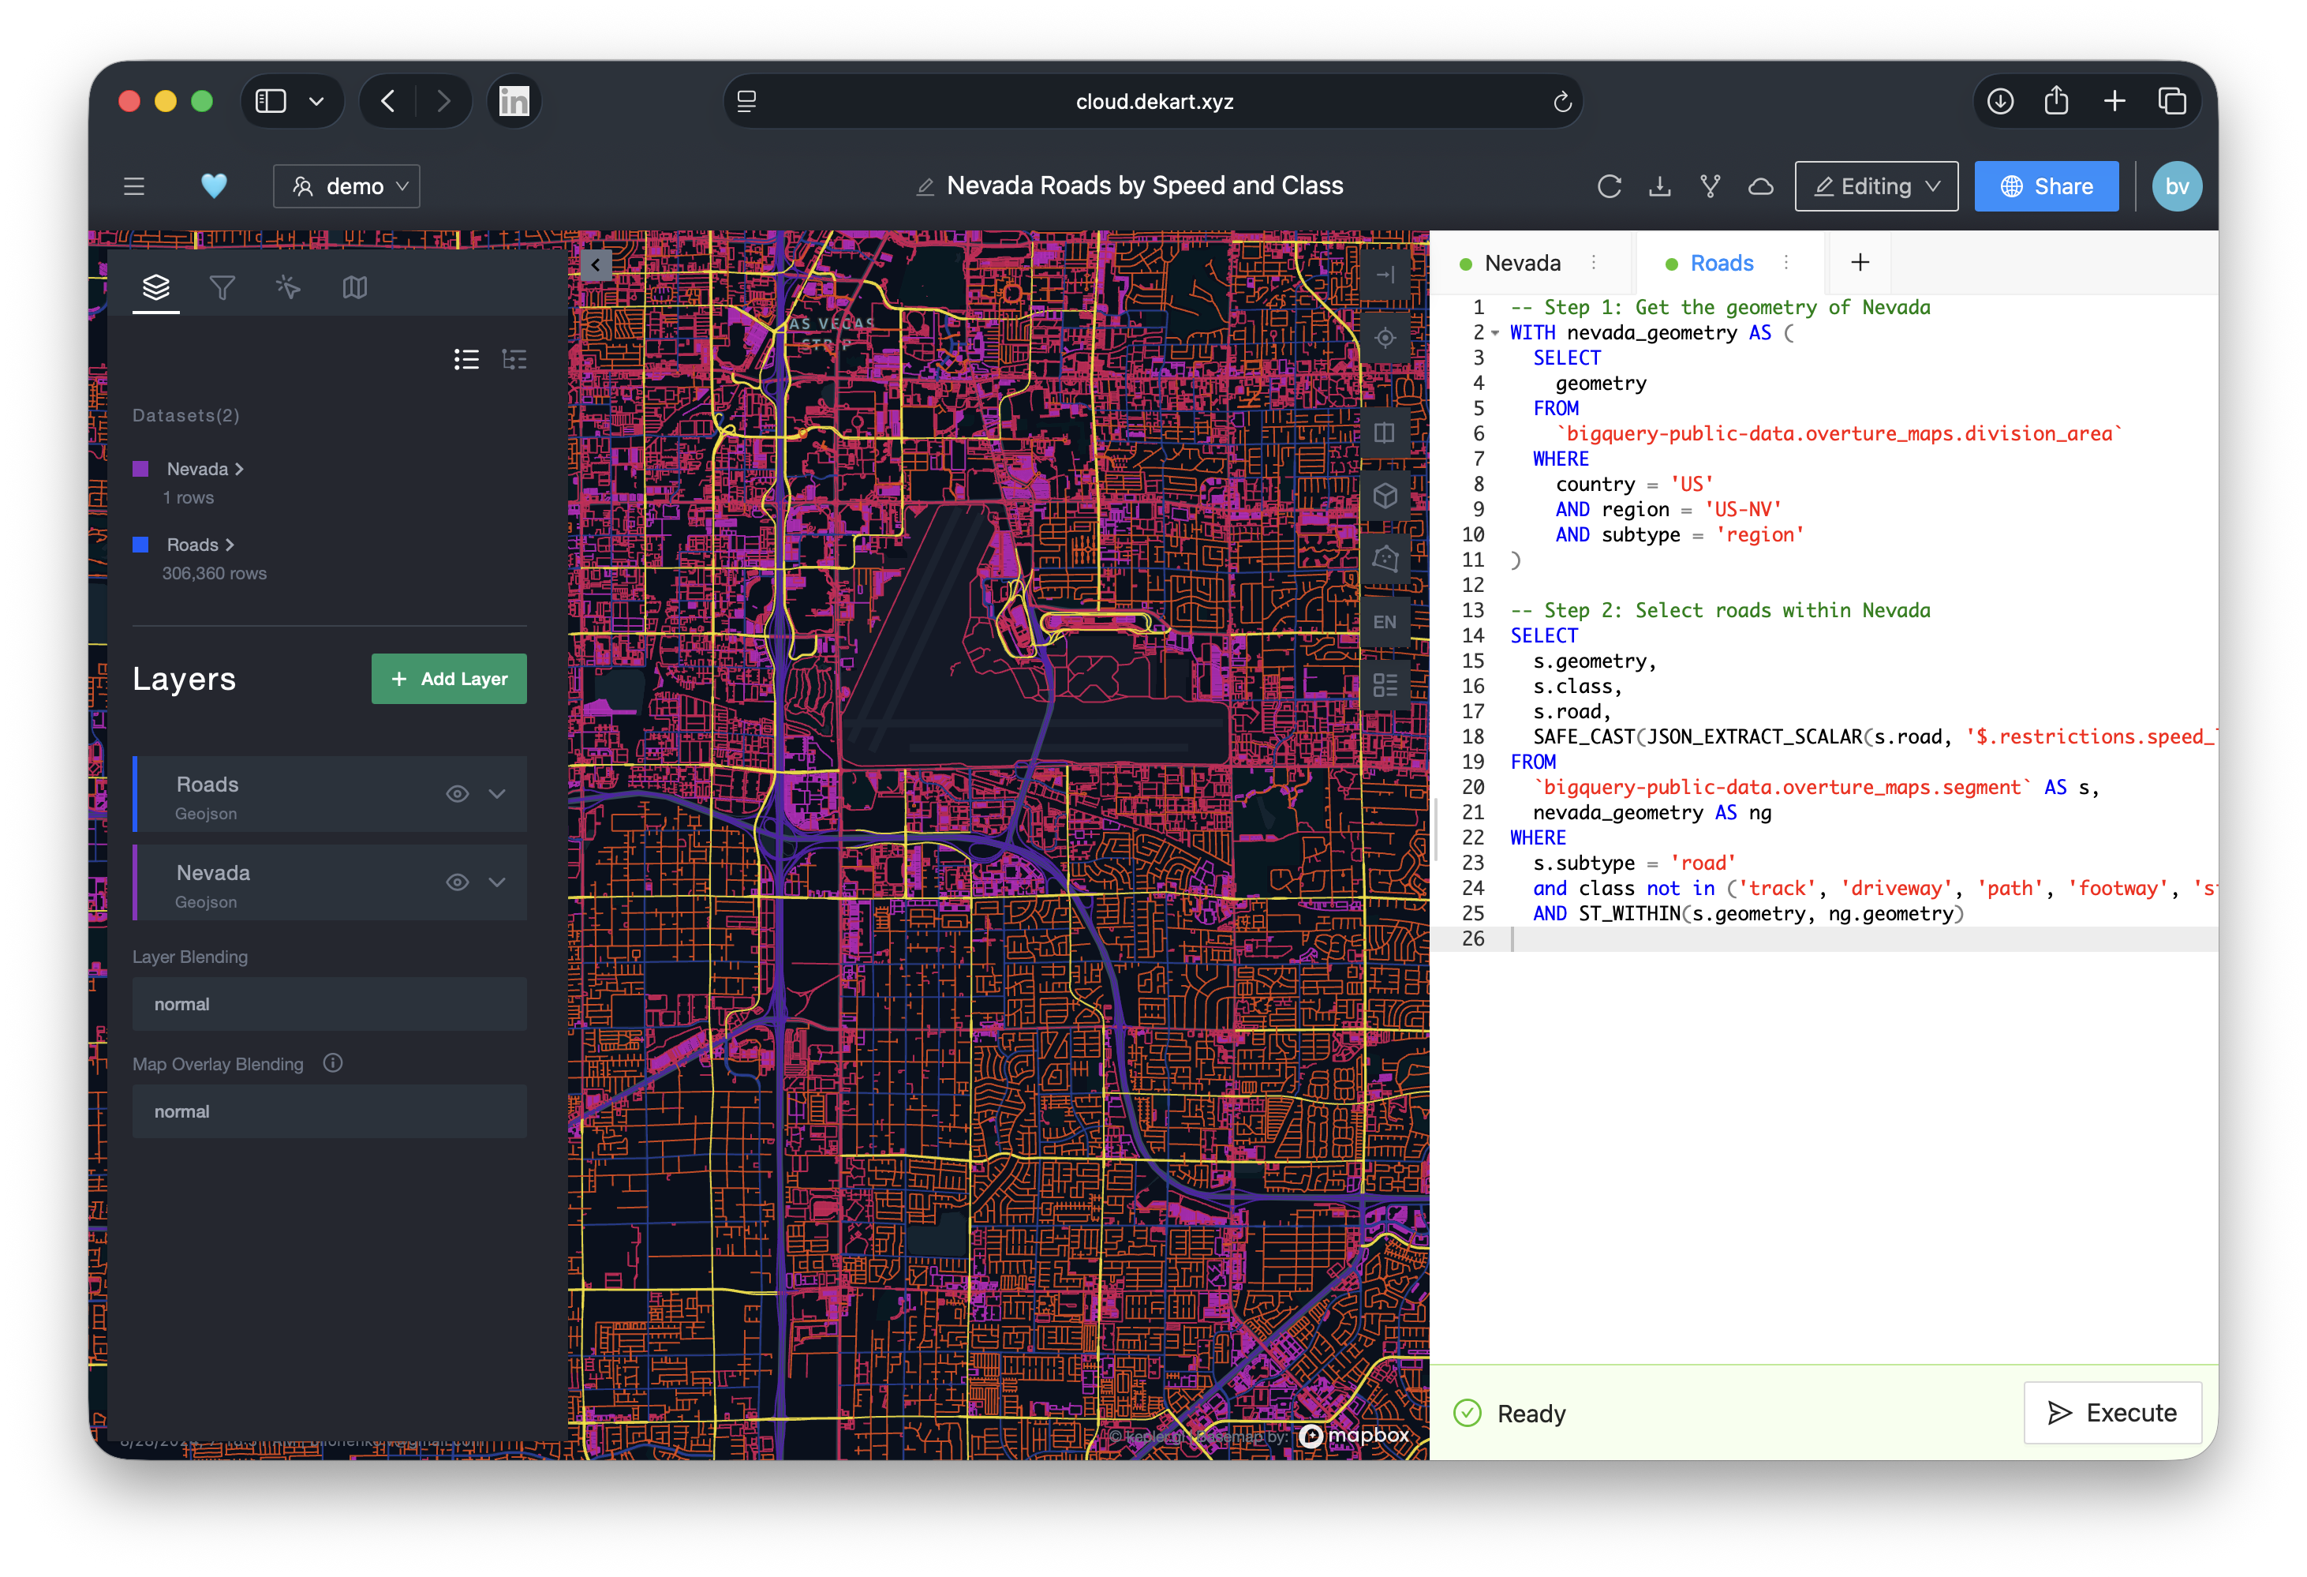Click the refresh report icon in header
Viewport: 2307px width, 1577px height.
(x=1610, y=187)
